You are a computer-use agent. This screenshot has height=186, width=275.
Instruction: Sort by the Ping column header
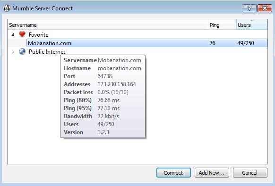pyautogui.click(x=222, y=25)
